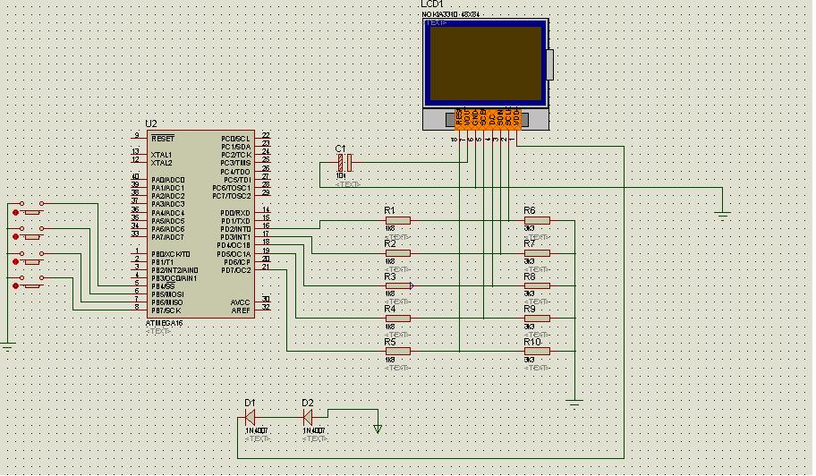Select resistor R9 symbol
This screenshot has height=476, width=816.
pyautogui.click(x=537, y=319)
